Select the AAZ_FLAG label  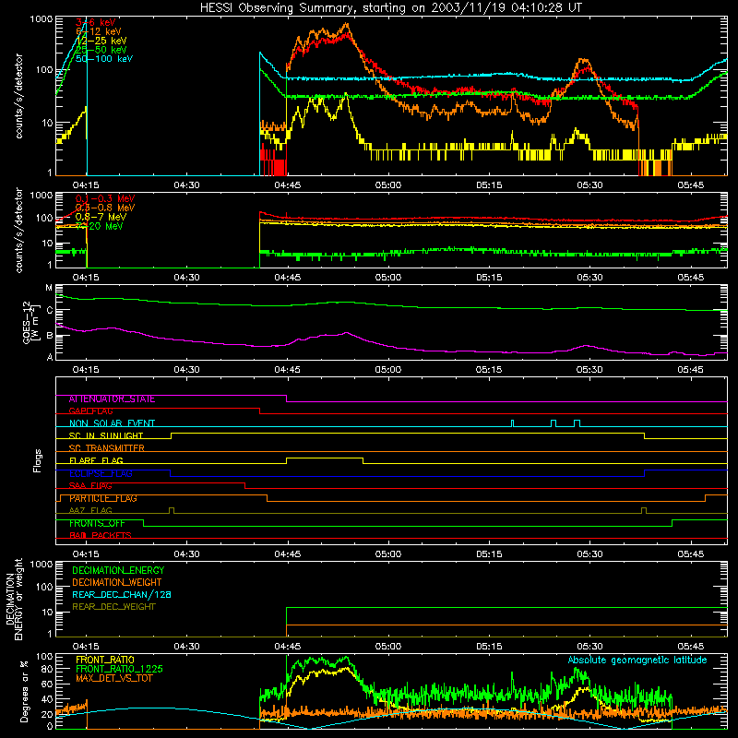(x=90, y=511)
